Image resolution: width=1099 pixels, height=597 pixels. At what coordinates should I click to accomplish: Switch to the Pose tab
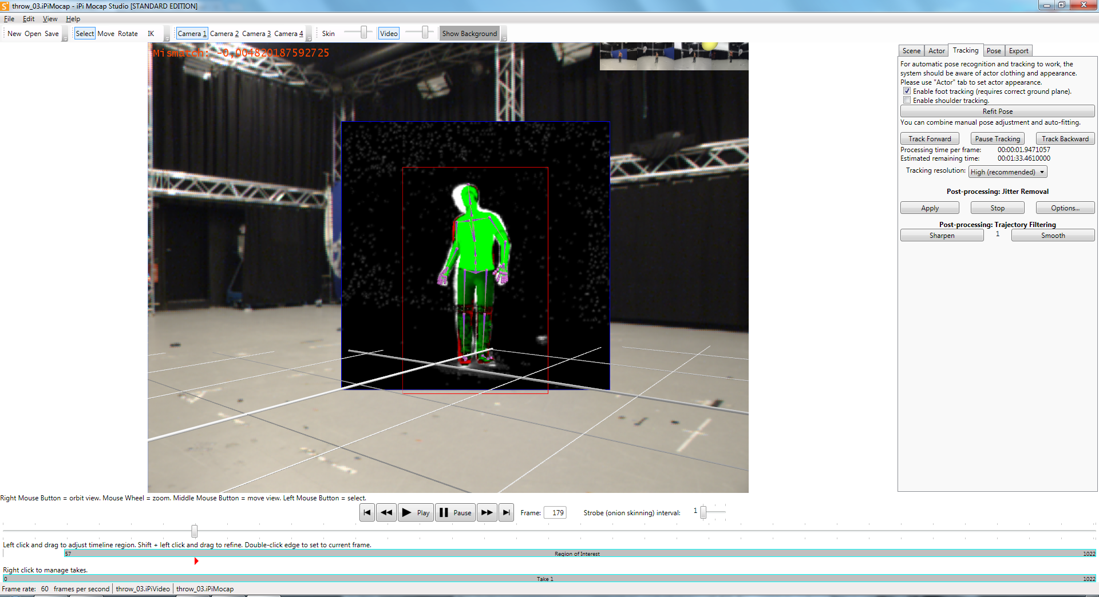coord(994,51)
